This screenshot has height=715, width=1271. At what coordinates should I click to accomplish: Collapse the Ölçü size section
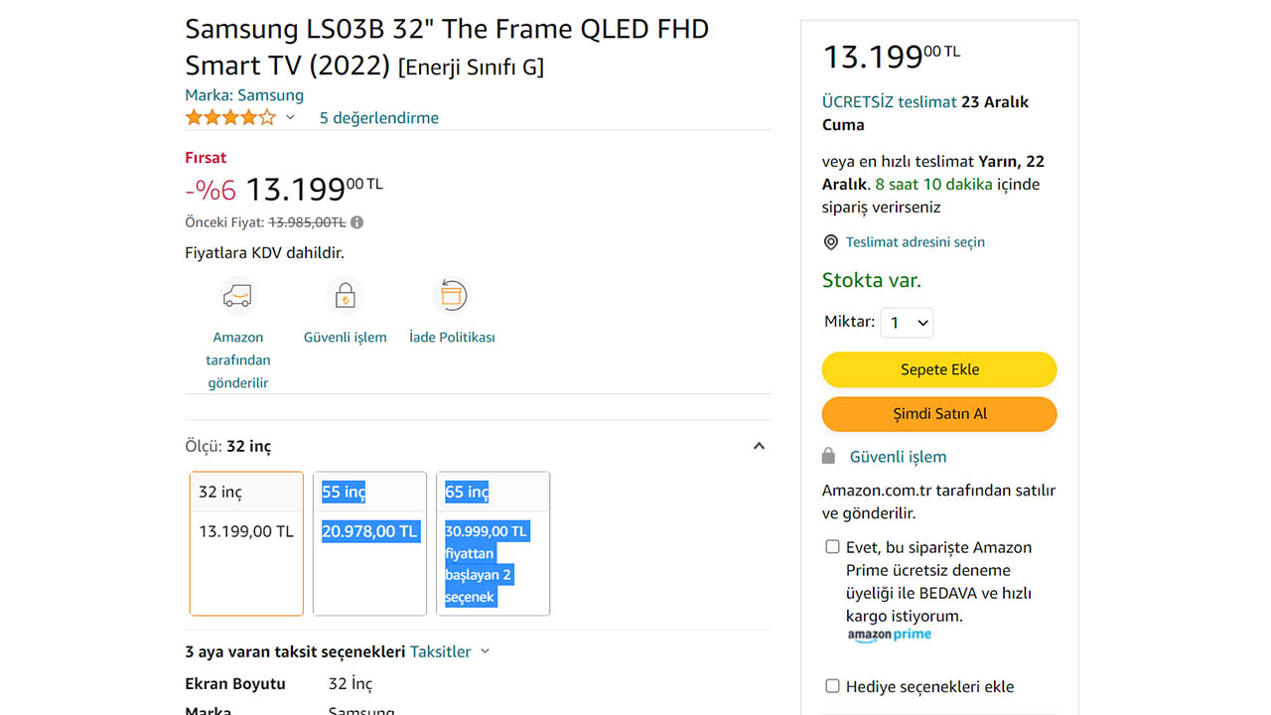point(759,445)
